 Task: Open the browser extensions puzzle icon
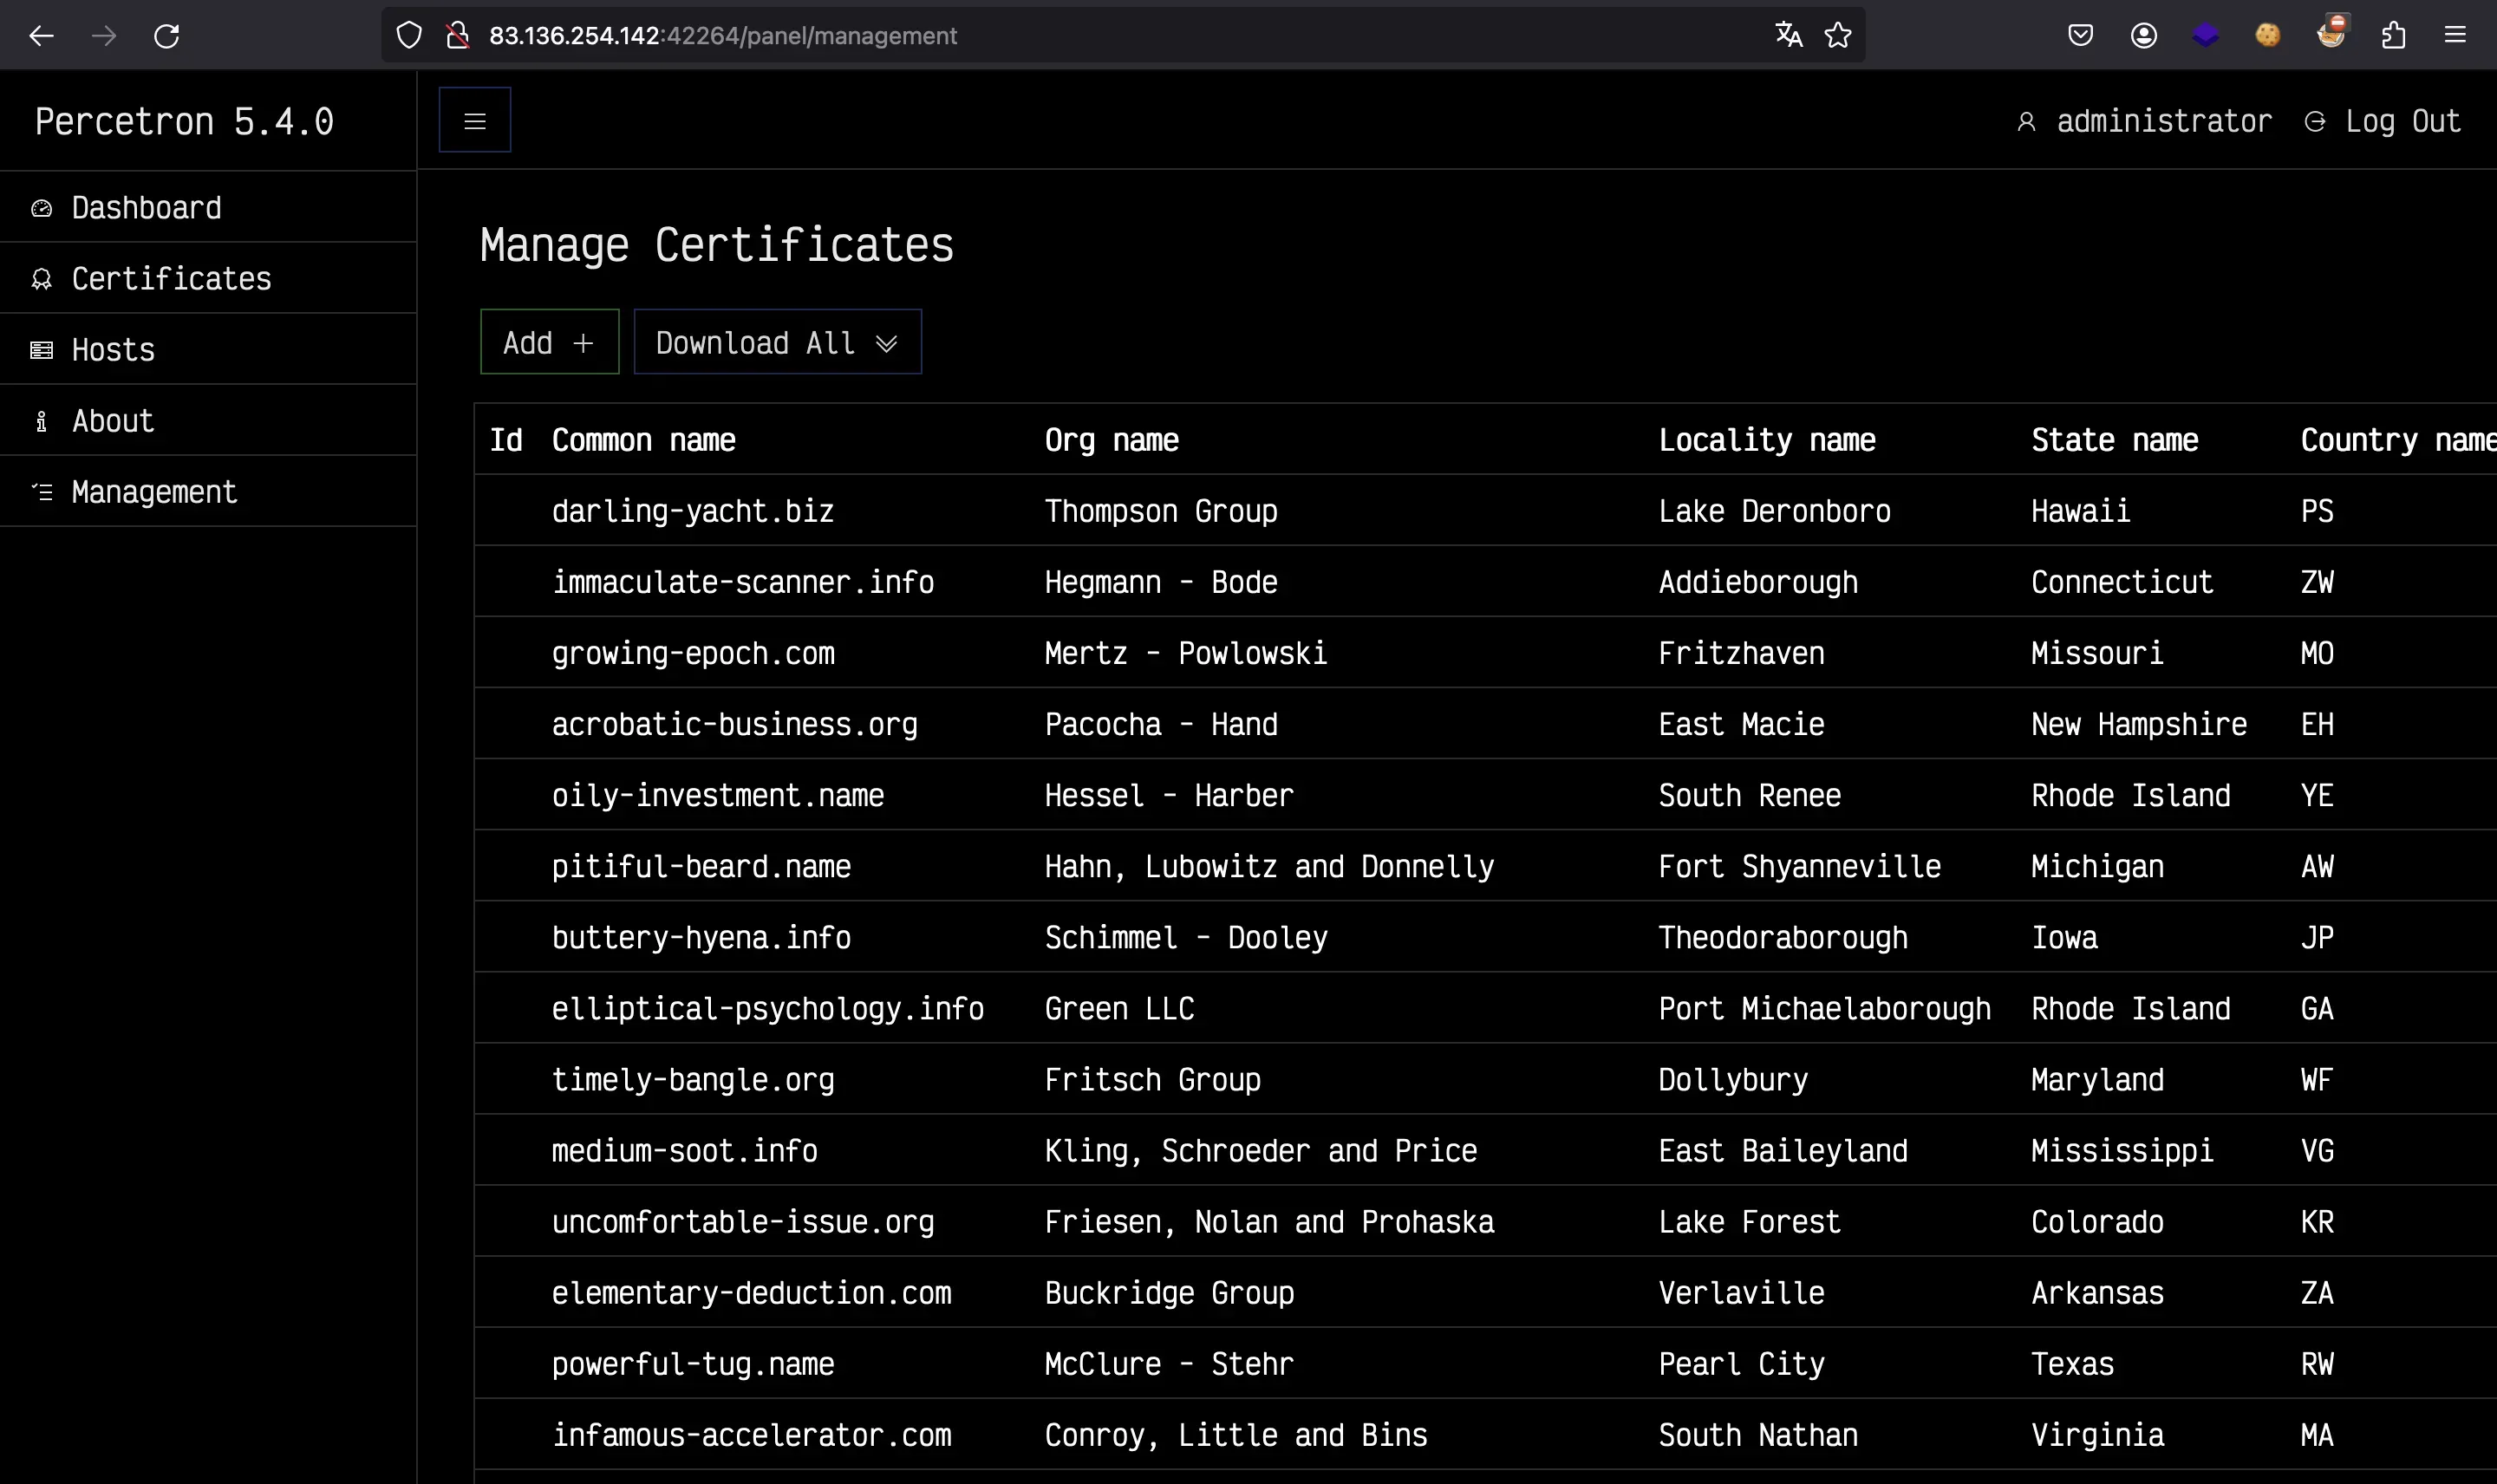pyautogui.click(x=2393, y=36)
